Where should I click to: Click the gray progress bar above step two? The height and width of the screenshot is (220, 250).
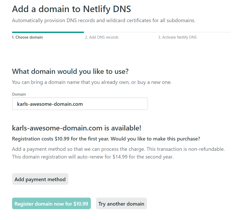click(121, 32)
